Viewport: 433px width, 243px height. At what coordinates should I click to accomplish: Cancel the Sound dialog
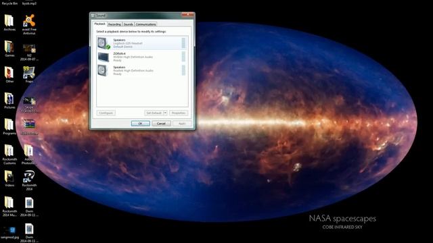(161, 124)
